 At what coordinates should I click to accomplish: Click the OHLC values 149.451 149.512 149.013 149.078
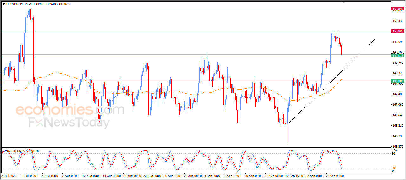(x=47, y=4)
